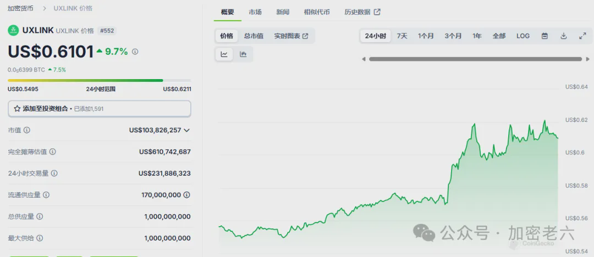Screen dimensions: 594x257
Task: Click 7.5% BTC change text
Action: click(59, 70)
